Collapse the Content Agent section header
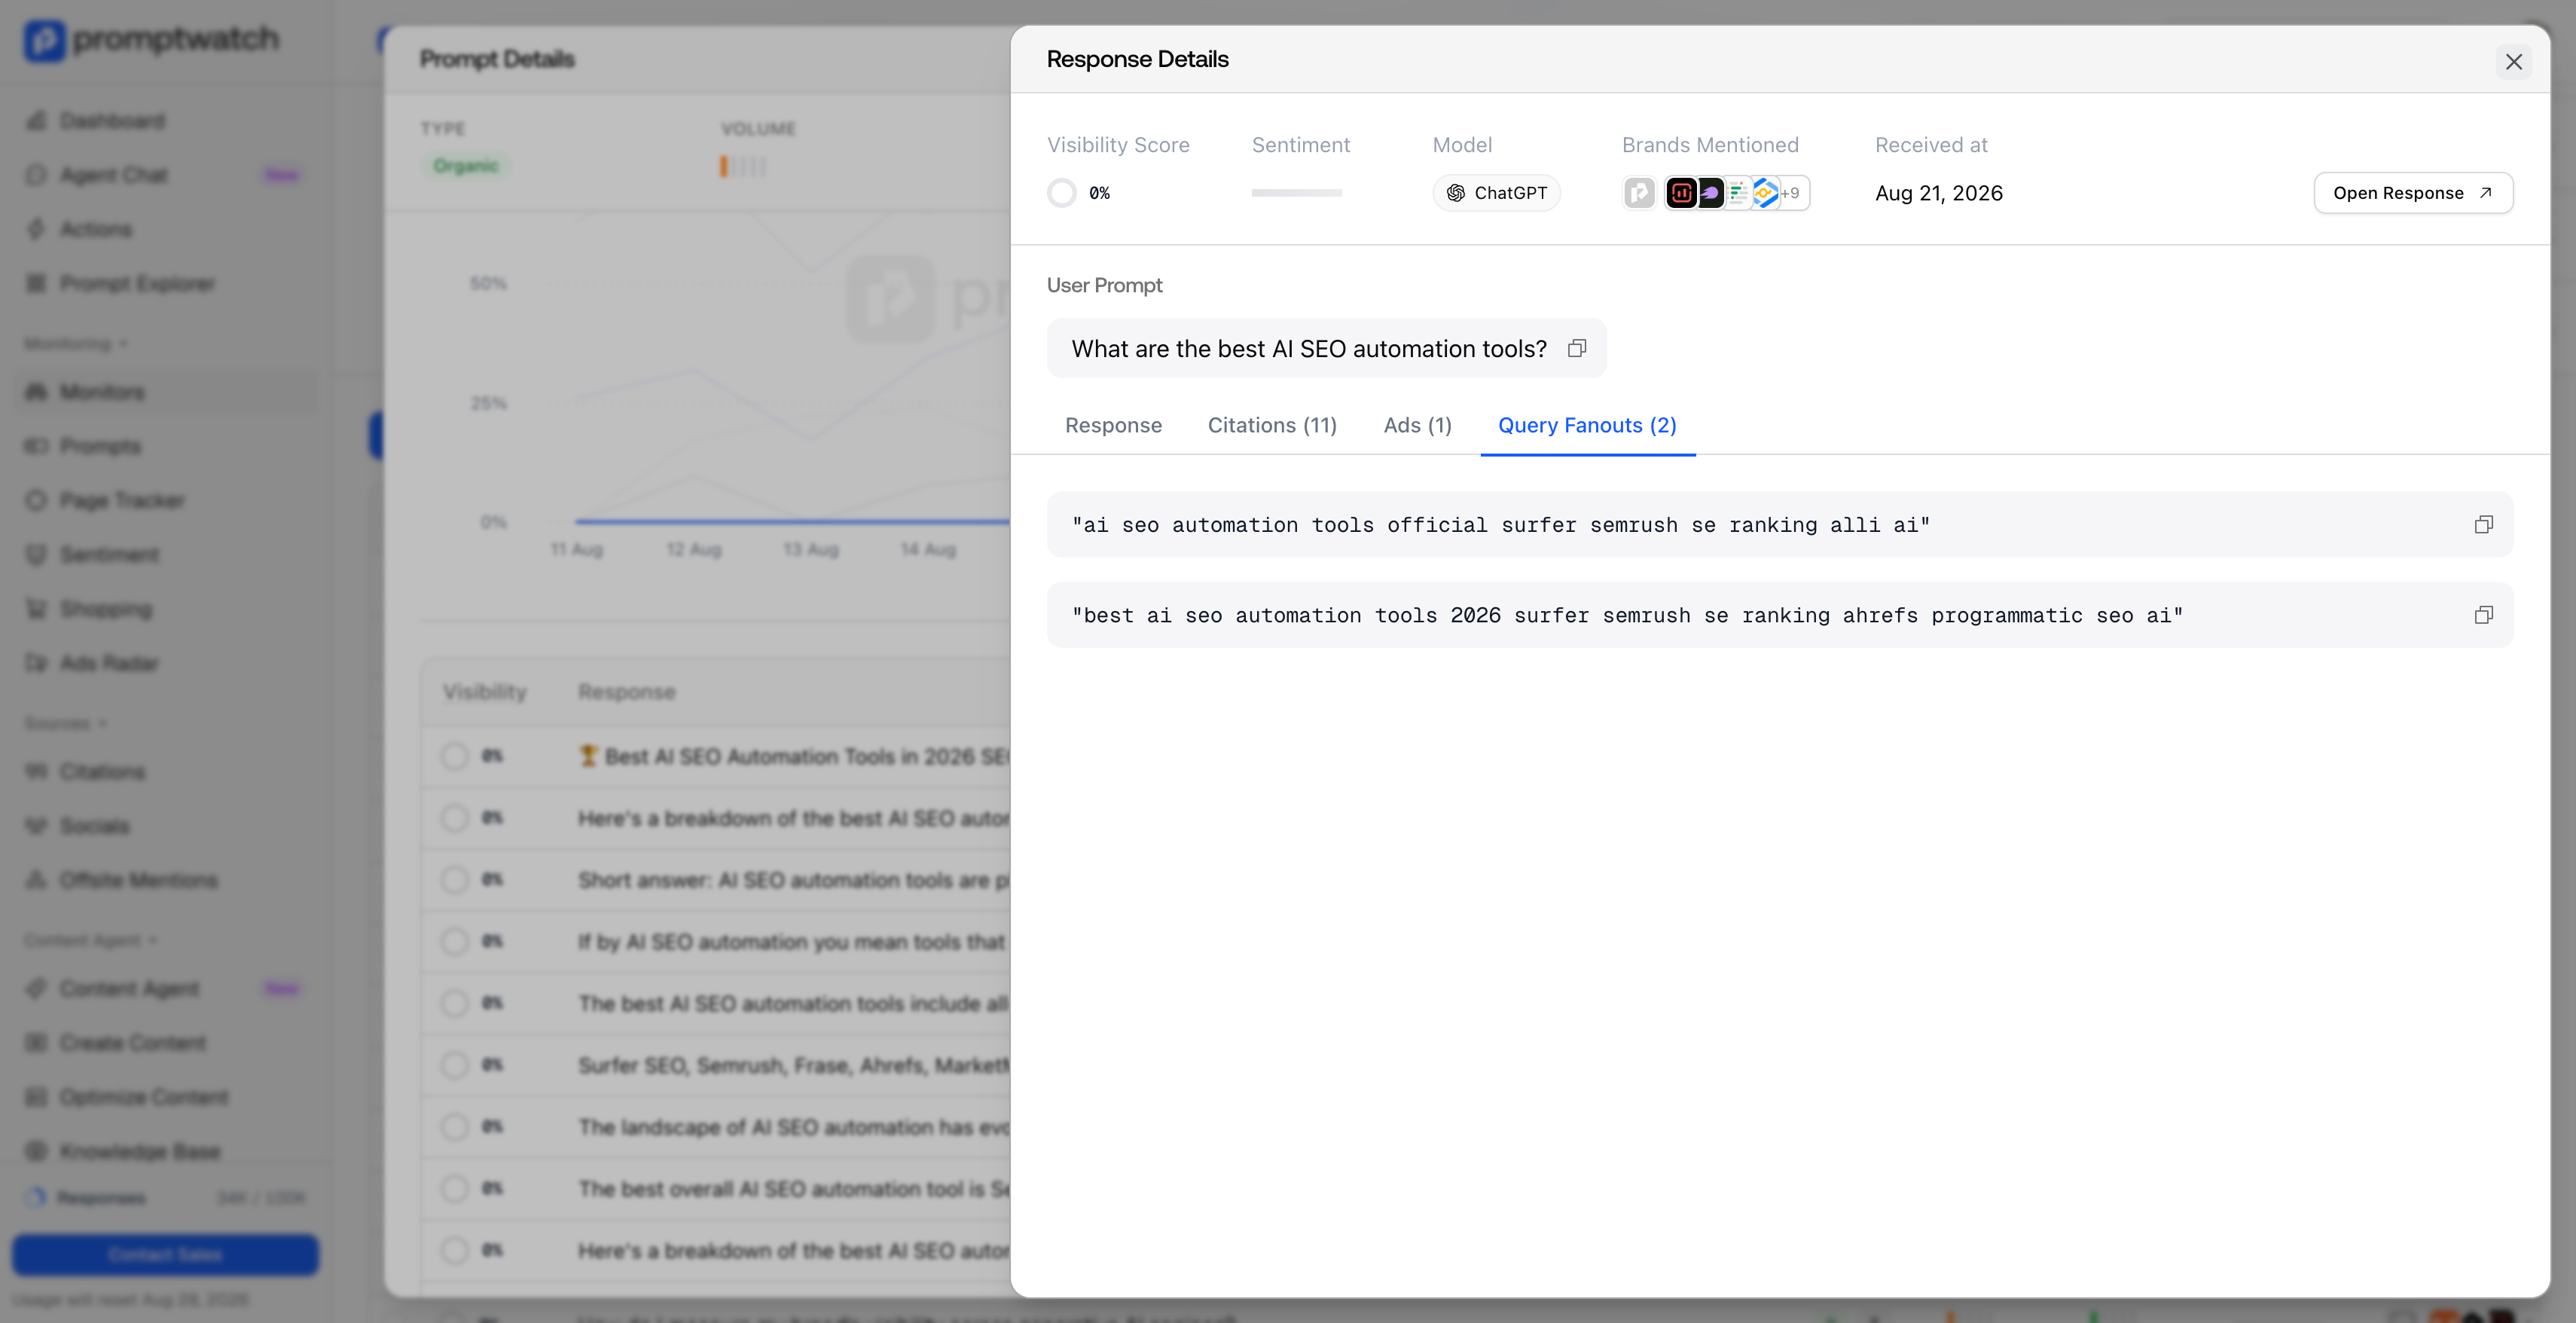 [91, 940]
